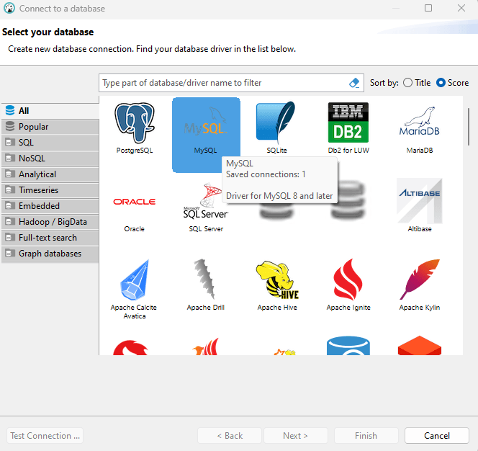Choose the Apache Drill driver
Viewport: 478px width, 451px height.
(x=206, y=285)
